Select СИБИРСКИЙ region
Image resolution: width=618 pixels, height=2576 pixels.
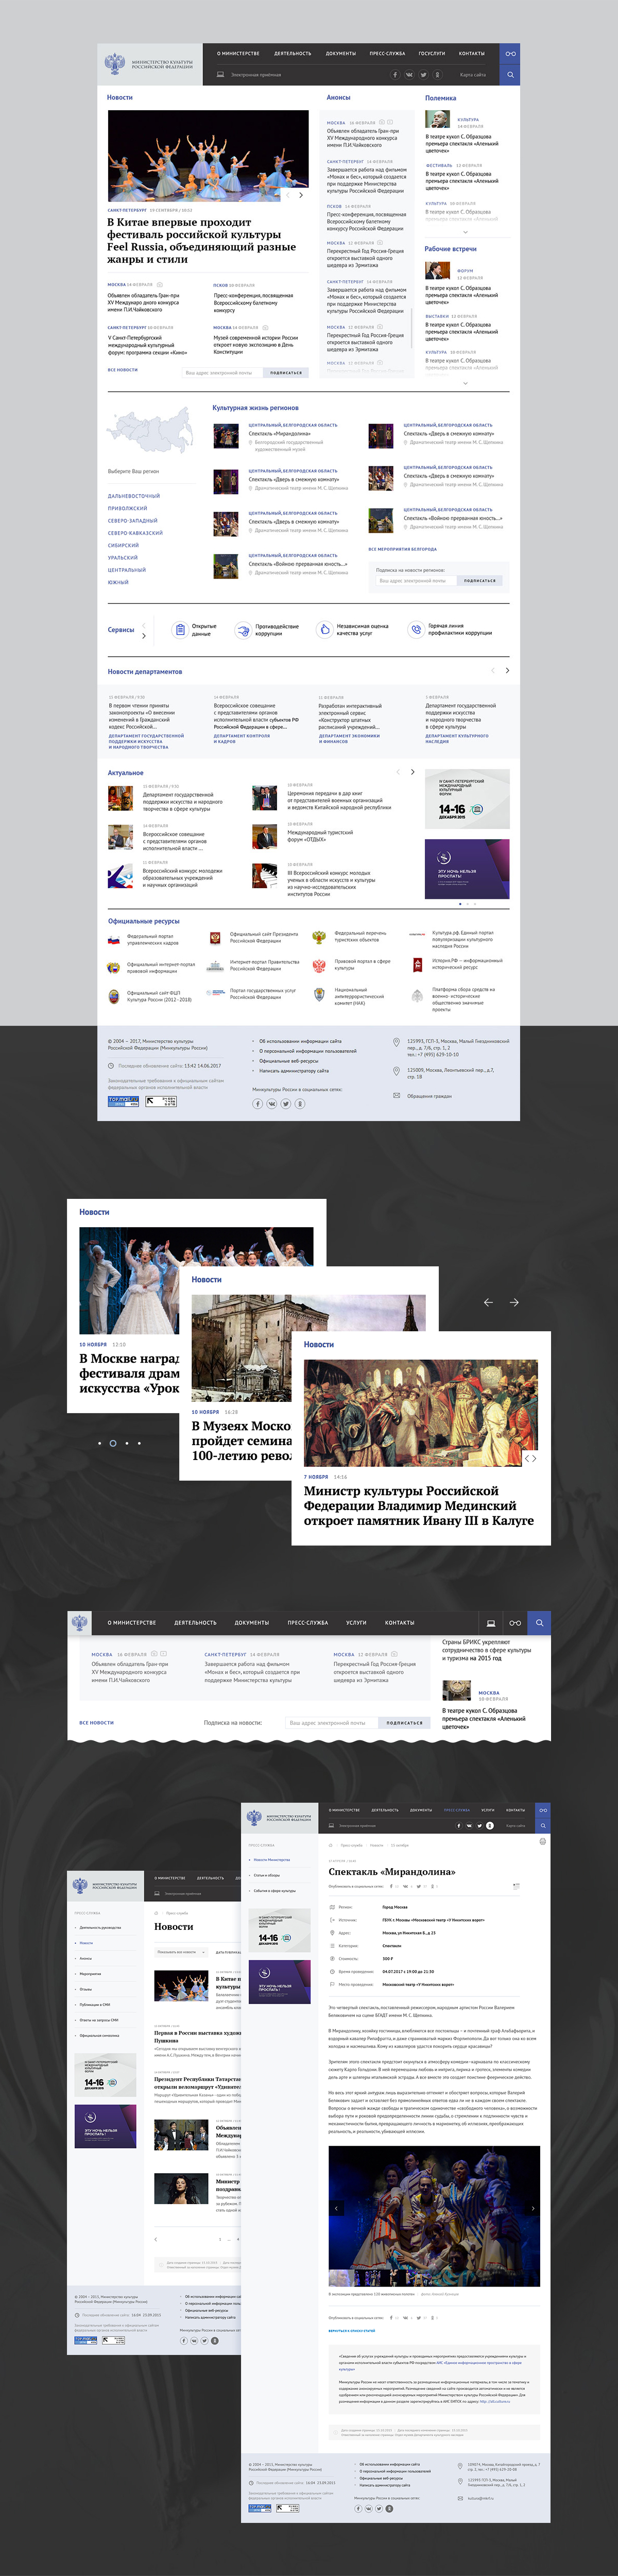(124, 545)
